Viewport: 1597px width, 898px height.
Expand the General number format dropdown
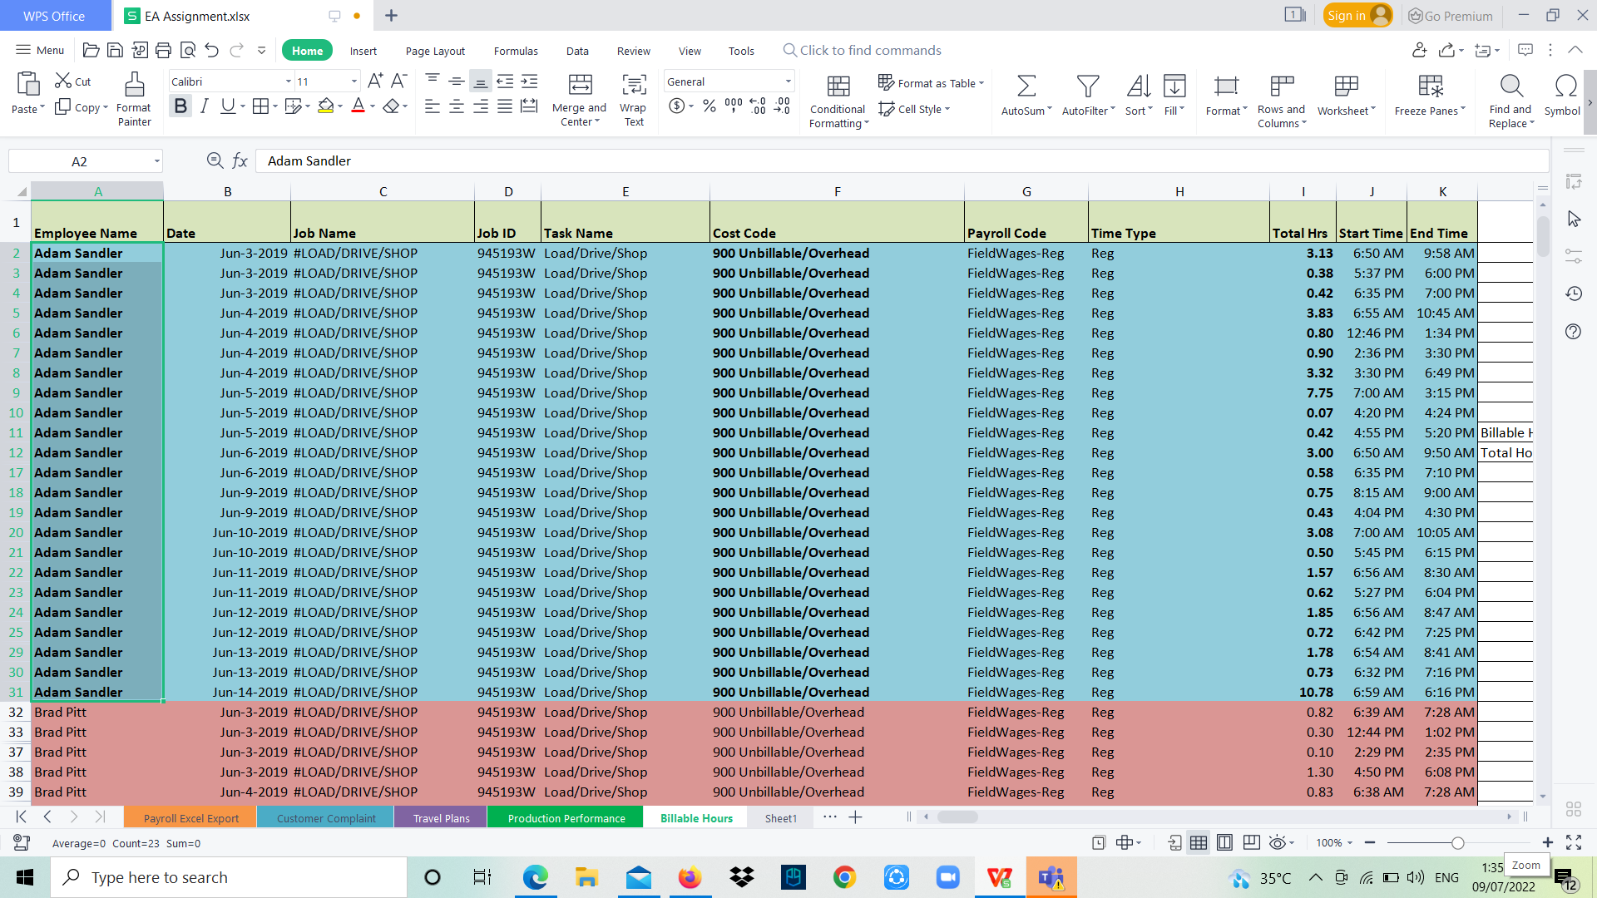[x=788, y=81]
